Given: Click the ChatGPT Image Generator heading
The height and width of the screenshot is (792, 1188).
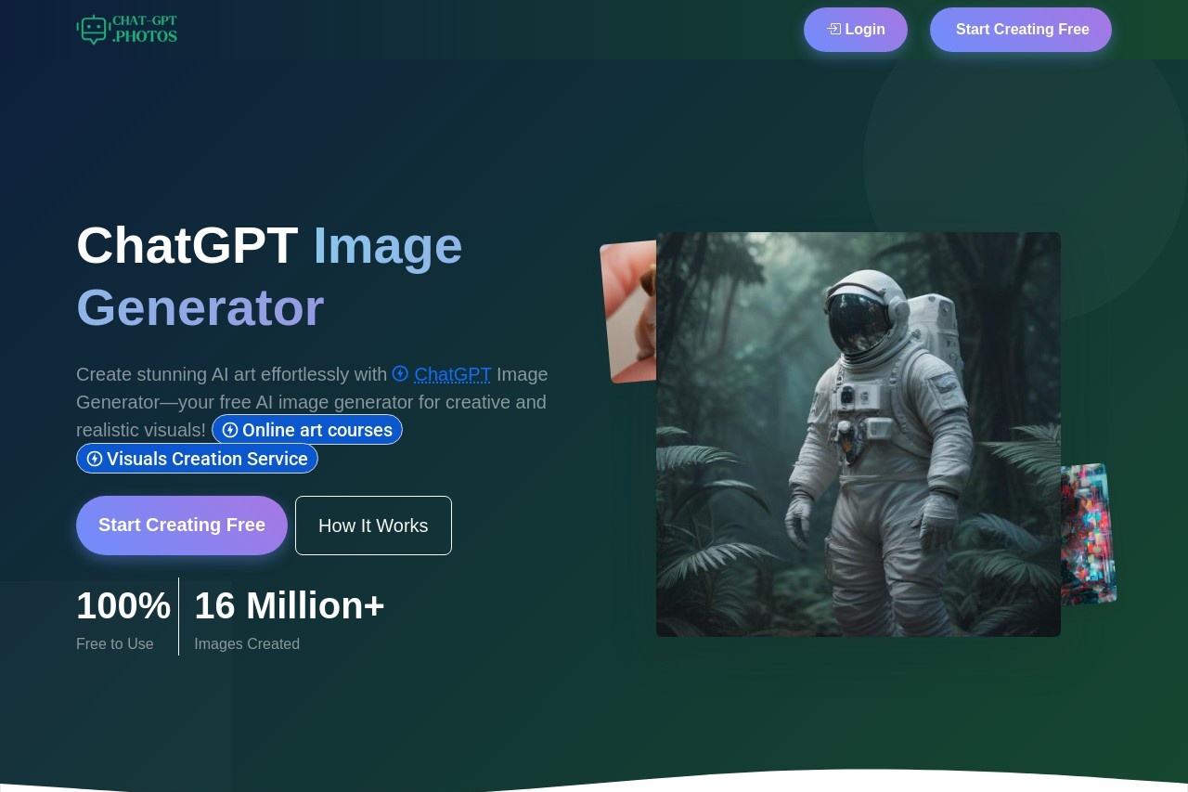Looking at the screenshot, I should click(269, 276).
